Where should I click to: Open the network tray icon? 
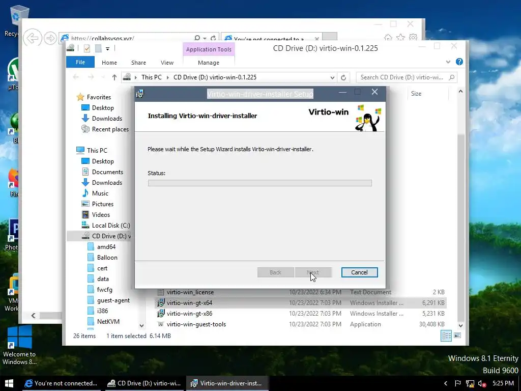470,384
